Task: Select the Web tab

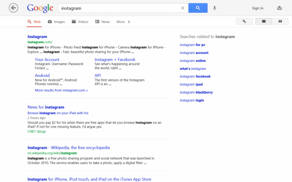Action: (34, 22)
